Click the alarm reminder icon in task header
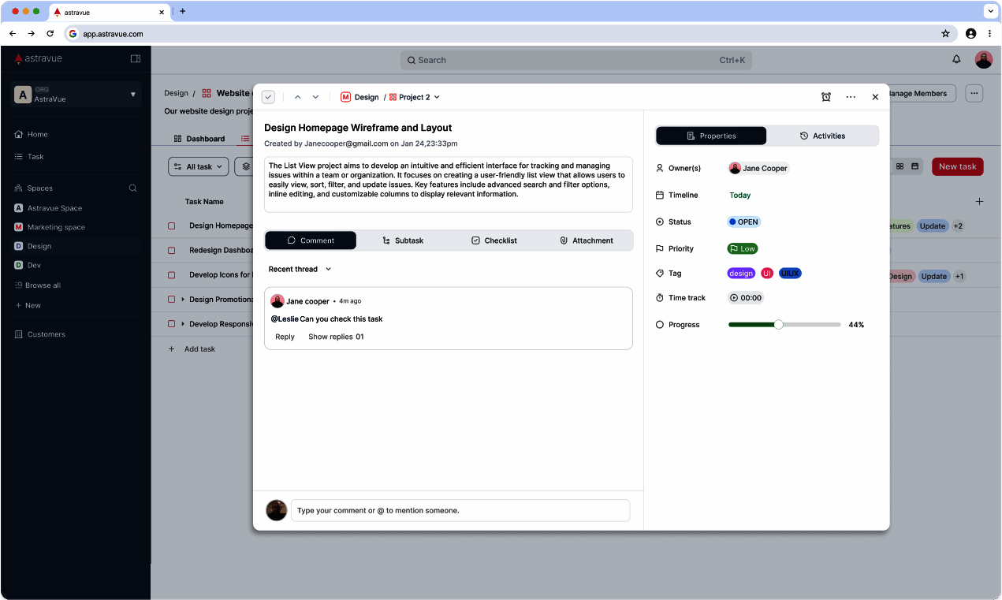Viewport: 1002px width, 600px height. (825, 97)
